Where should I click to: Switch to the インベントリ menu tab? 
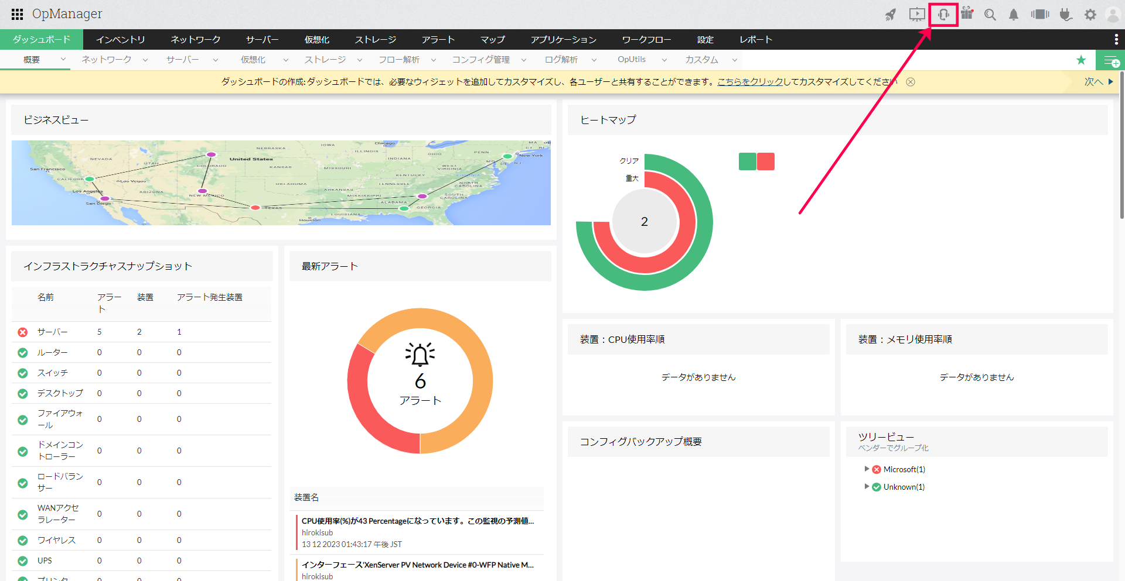coord(121,39)
